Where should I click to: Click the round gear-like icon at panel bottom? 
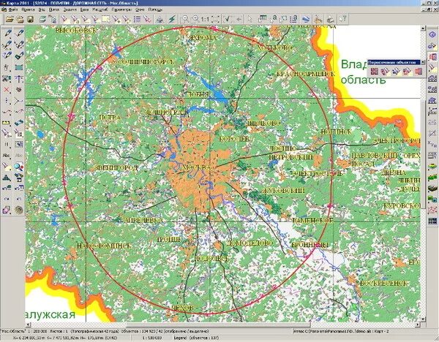coord(19,210)
